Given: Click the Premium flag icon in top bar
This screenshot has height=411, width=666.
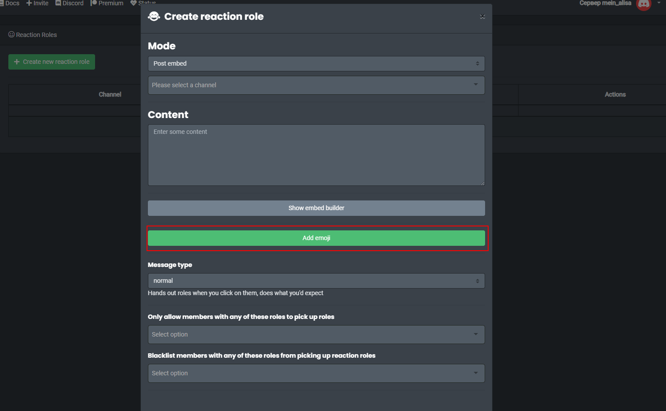Looking at the screenshot, I should point(93,3).
